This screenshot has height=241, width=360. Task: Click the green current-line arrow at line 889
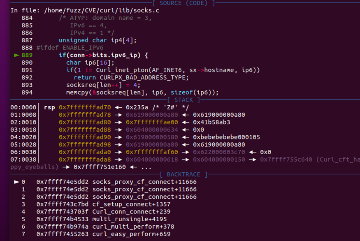pos(16,55)
